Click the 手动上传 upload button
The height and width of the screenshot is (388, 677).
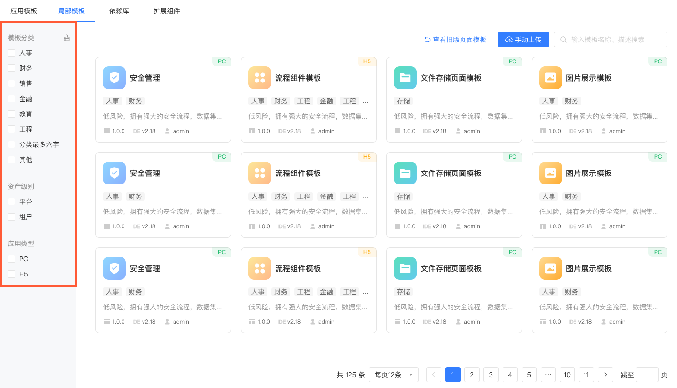[523, 40]
